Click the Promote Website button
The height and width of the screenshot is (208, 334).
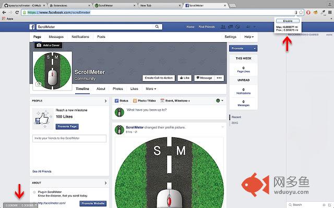click(93, 203)
